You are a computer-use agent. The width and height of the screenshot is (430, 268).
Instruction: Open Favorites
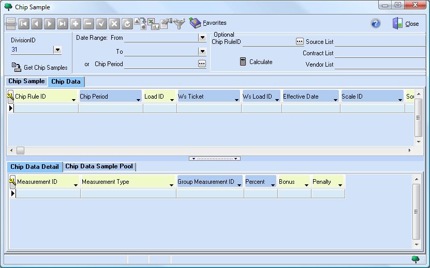click(208, 23)
